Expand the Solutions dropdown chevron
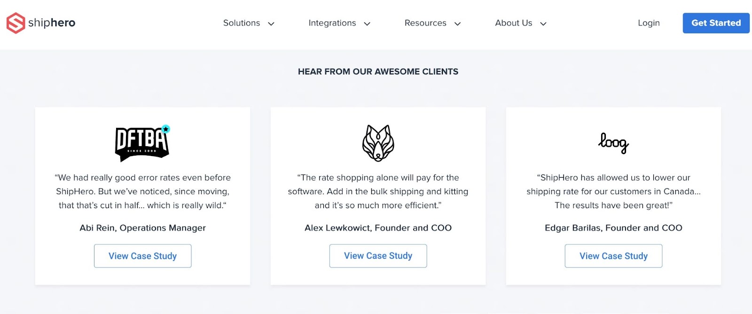Screen dimensions: 752x314 271,24
